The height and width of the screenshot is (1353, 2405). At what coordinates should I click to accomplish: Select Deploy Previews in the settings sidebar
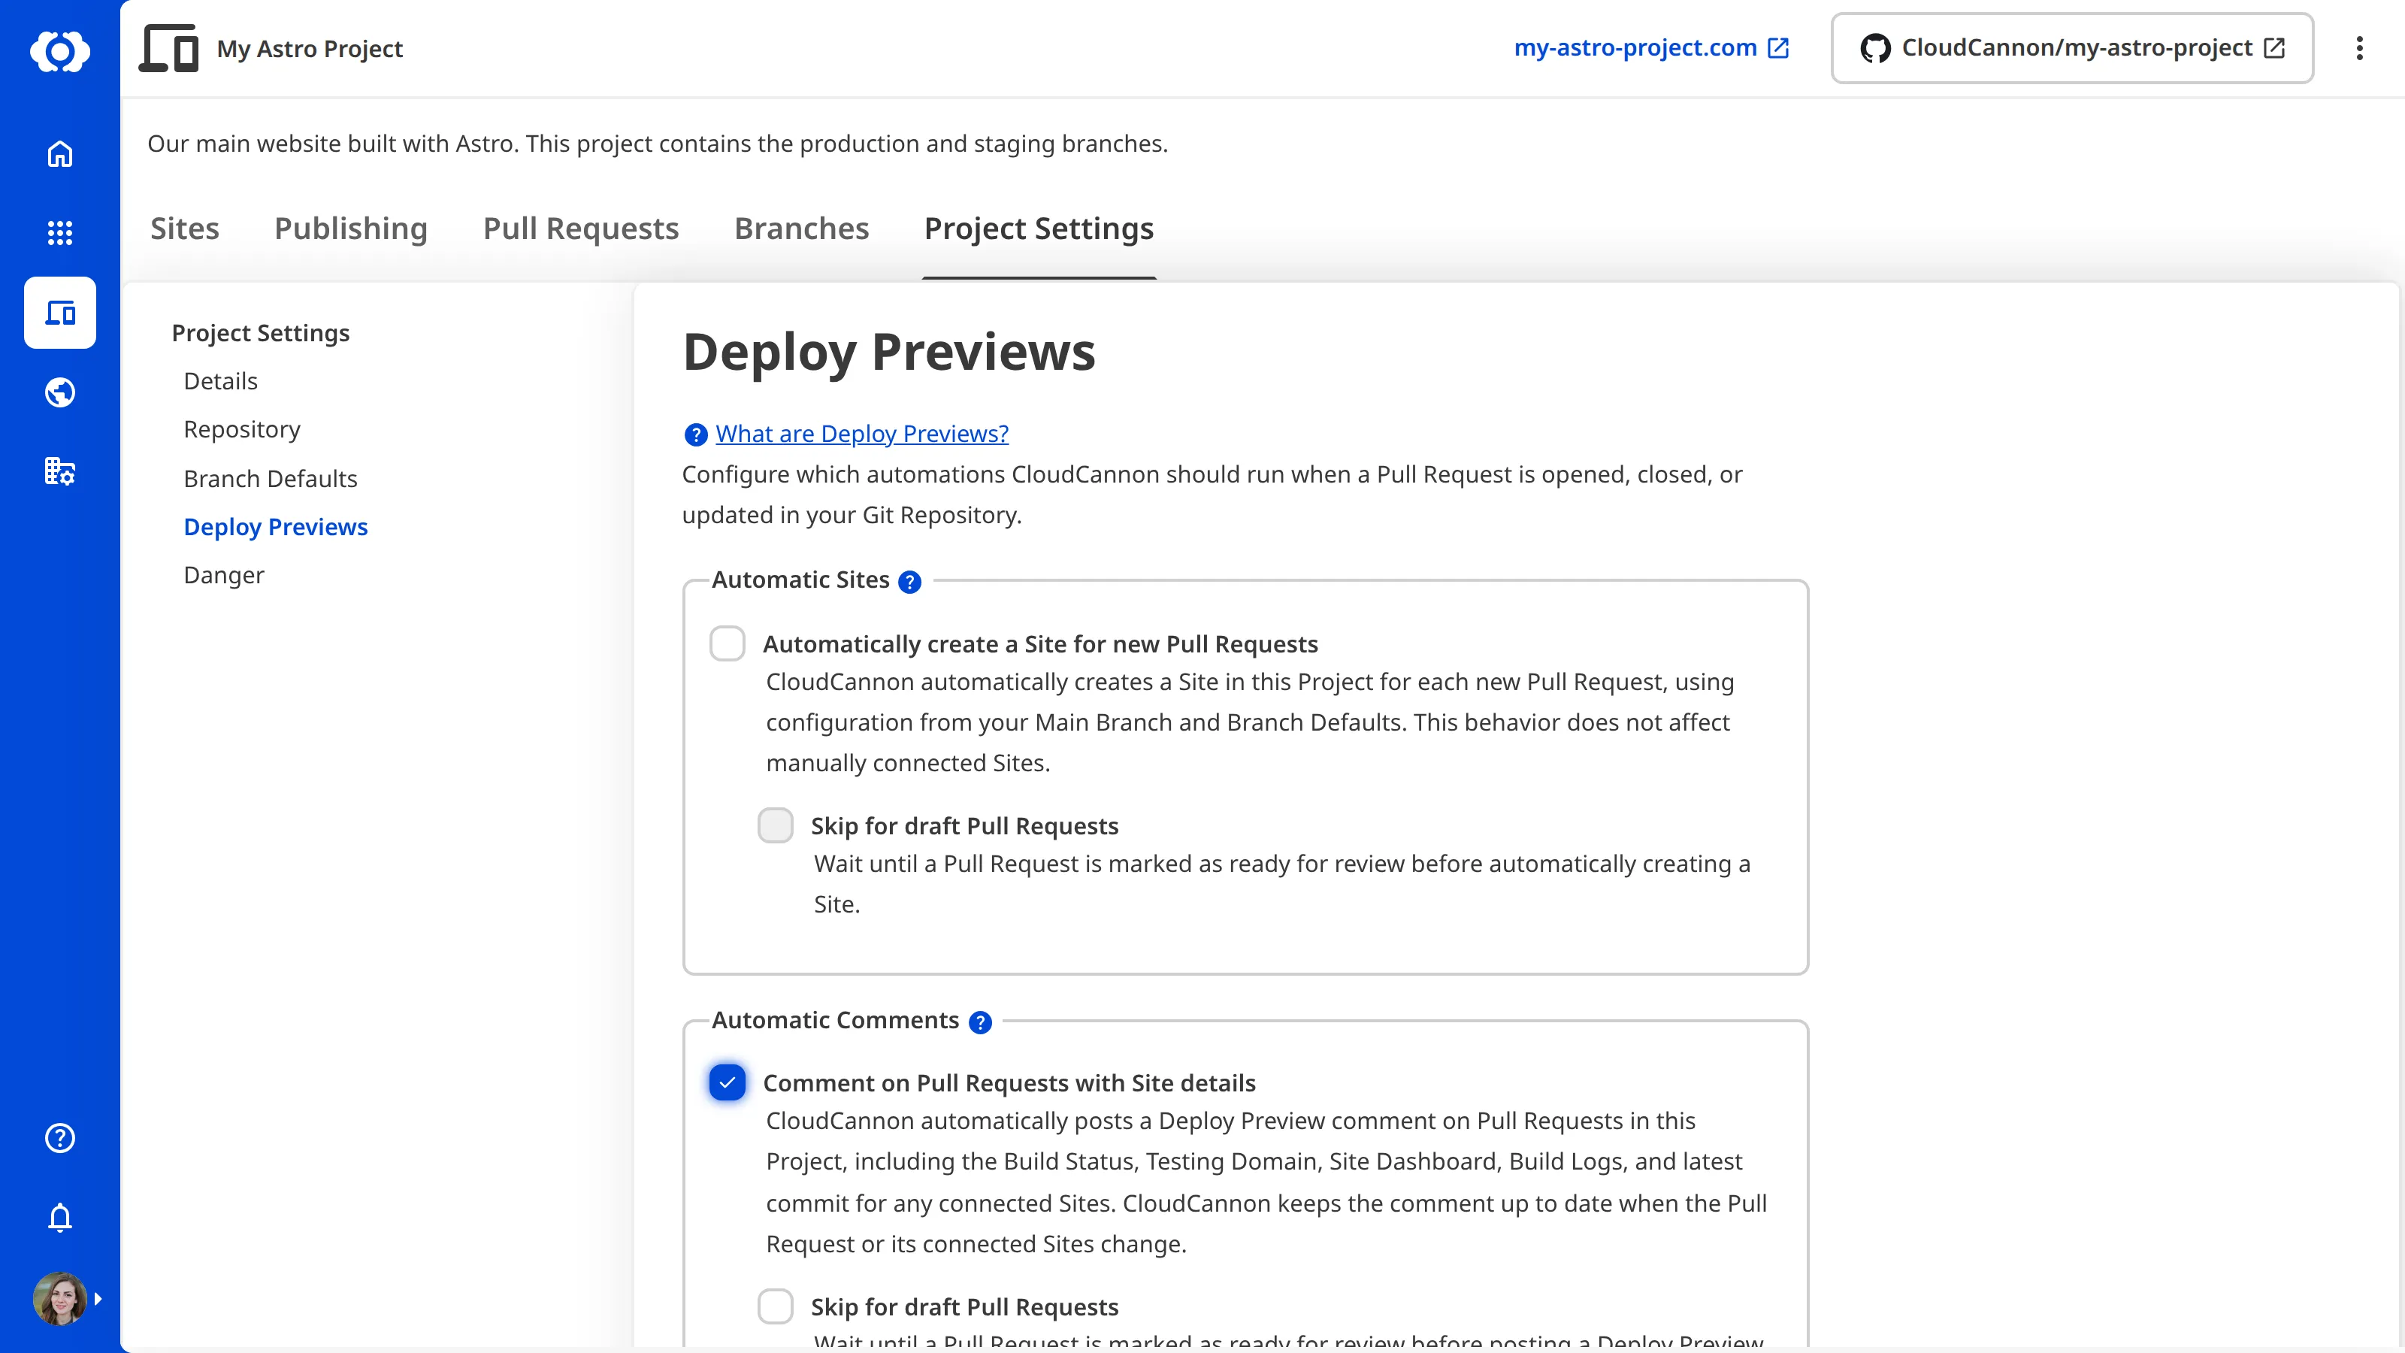(275, 527)
